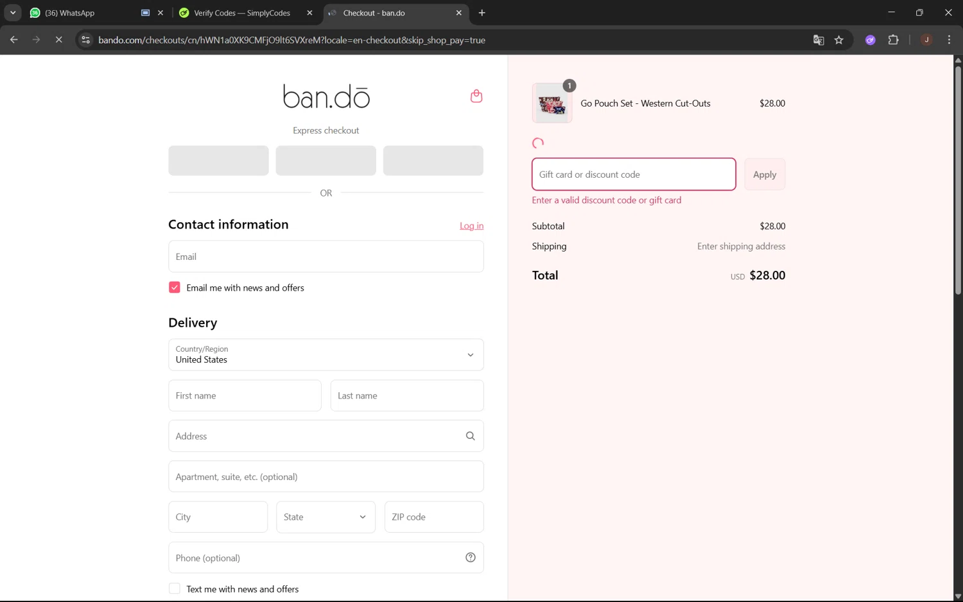Click the browser address bar URL
The width and height of the screenshot is (963, 602).
point(292,40)
